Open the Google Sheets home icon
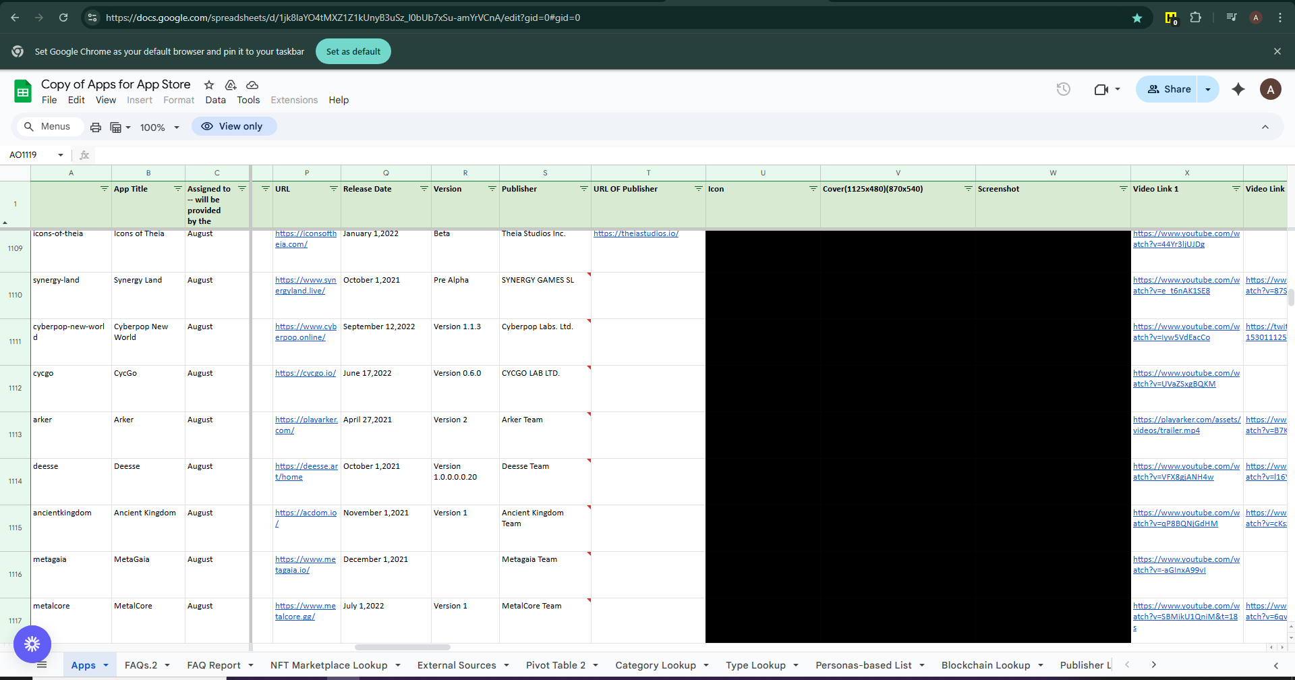The width and height of the screenshot is (1295, 680). (x=23, y=91)
